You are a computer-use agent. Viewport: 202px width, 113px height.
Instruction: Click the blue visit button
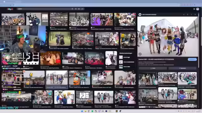point(192,59)
